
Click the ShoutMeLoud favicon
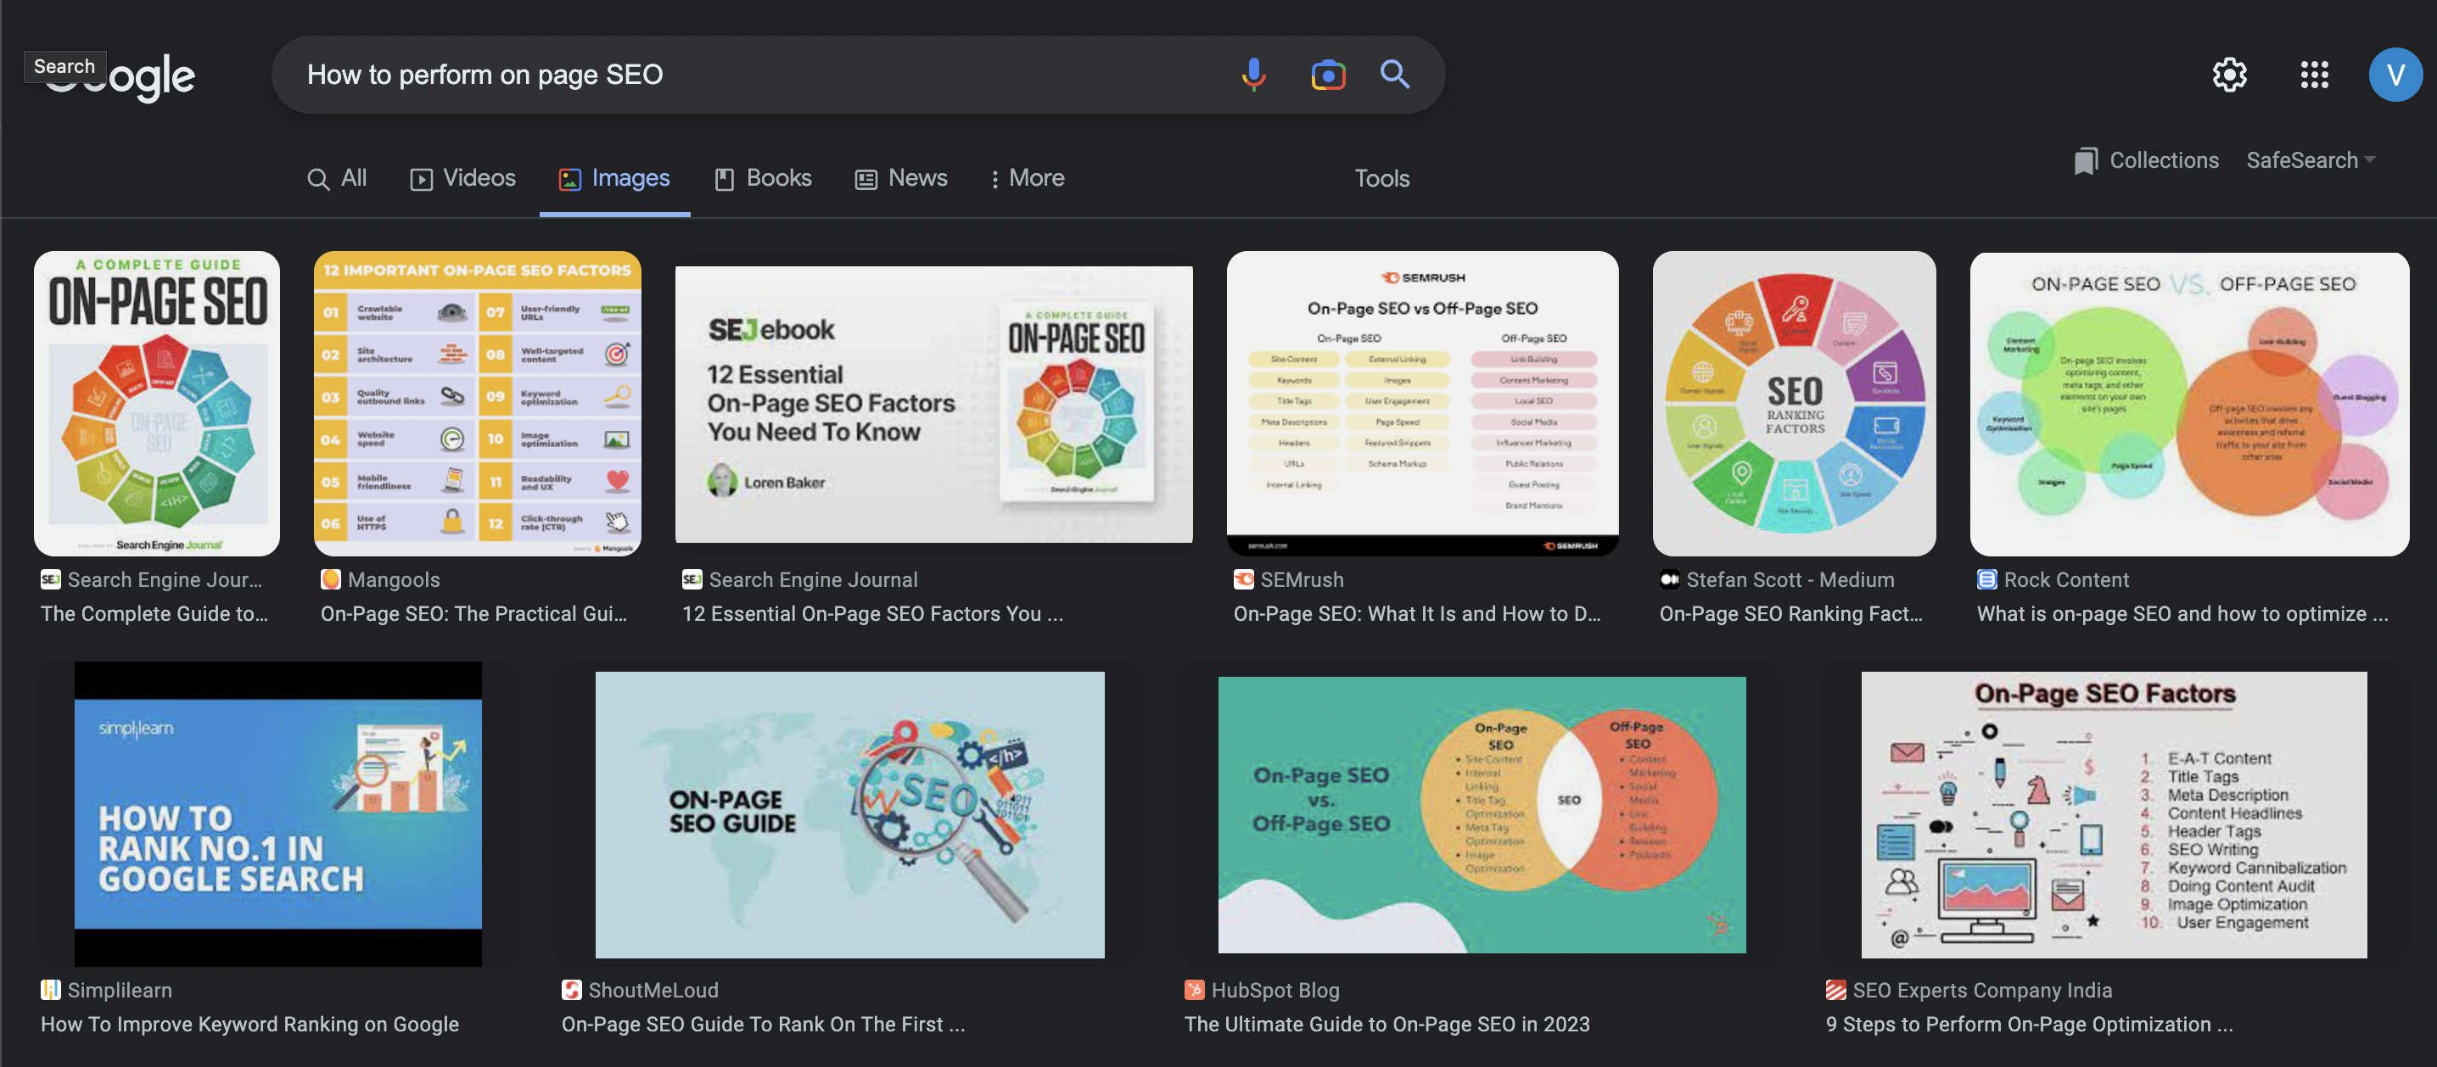(571, 991)
